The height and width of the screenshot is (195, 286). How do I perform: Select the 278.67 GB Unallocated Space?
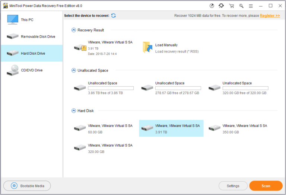click(x=171, y=88)
